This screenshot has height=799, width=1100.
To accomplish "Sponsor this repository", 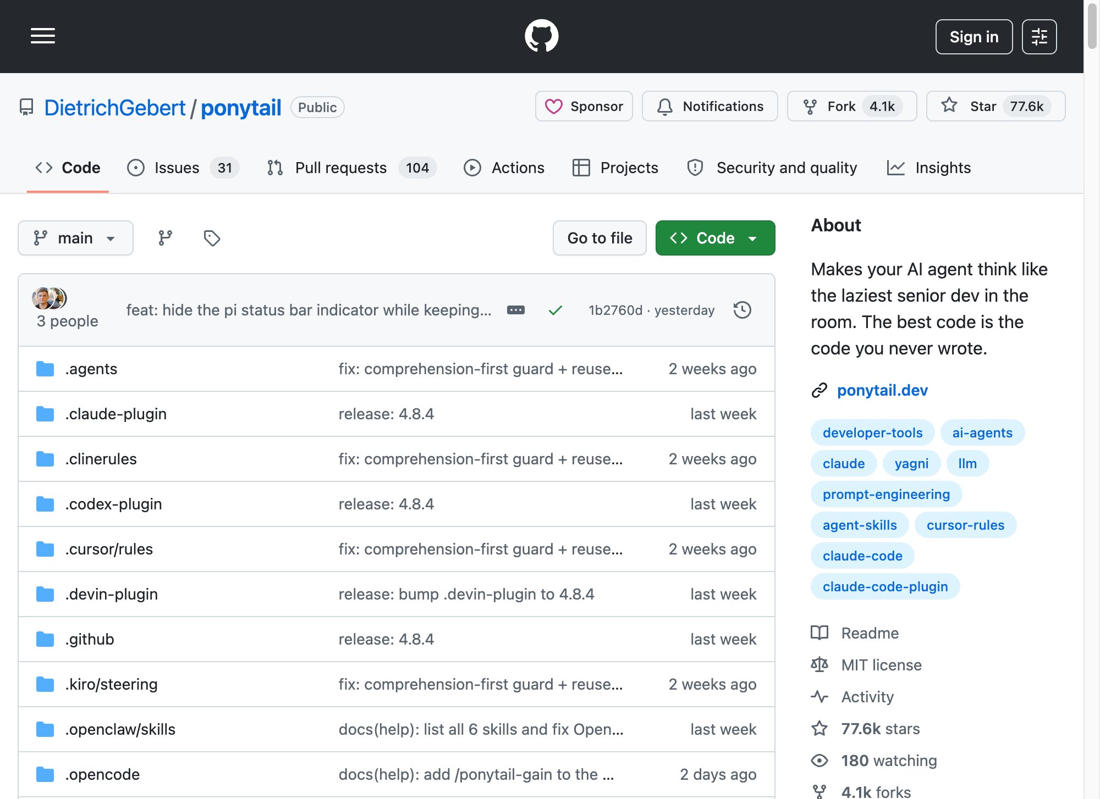I will pos(584,106).
